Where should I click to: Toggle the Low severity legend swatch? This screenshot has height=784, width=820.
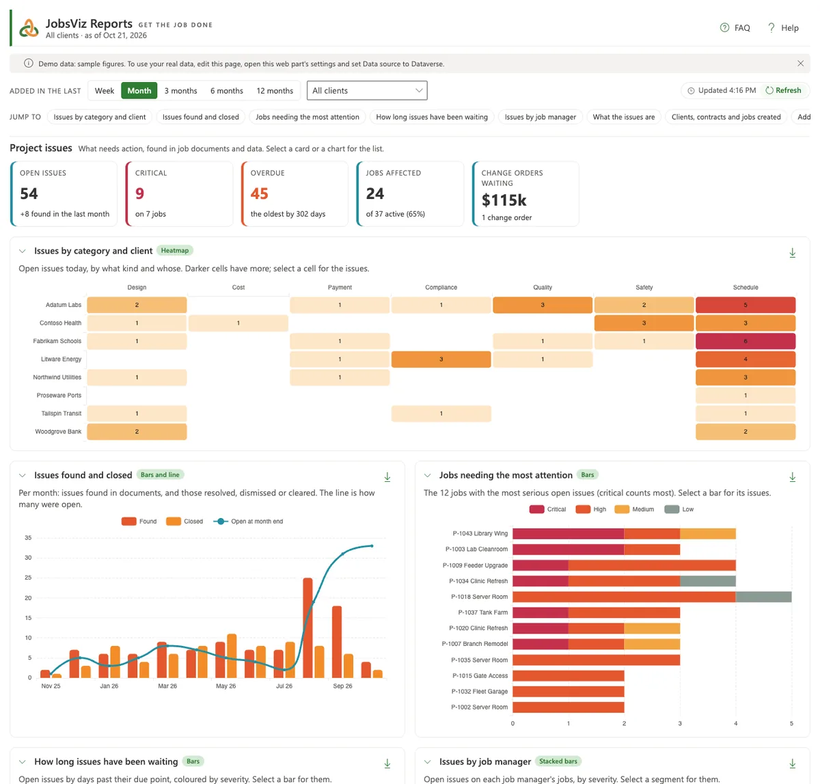pos(672,509)
